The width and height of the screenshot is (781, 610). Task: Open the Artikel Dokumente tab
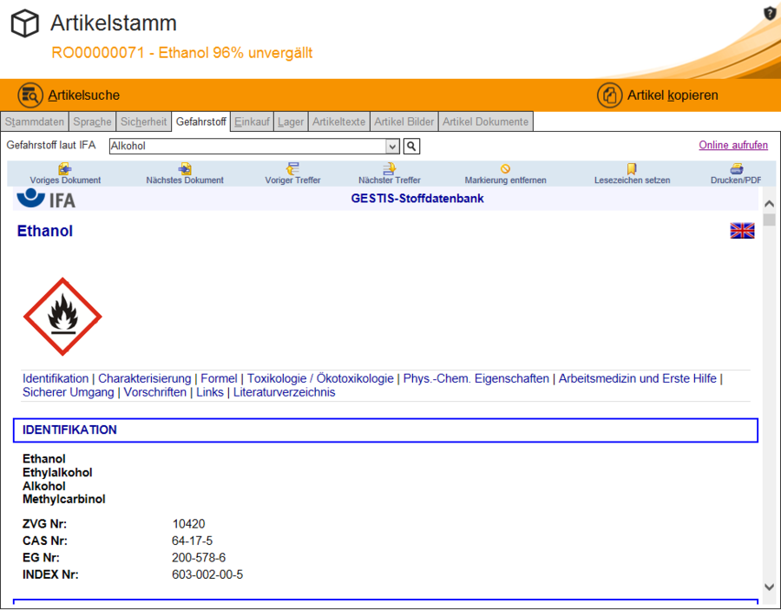486,122
